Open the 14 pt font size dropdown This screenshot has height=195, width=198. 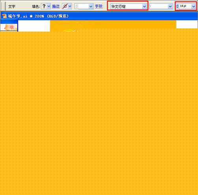click(194, 6)
